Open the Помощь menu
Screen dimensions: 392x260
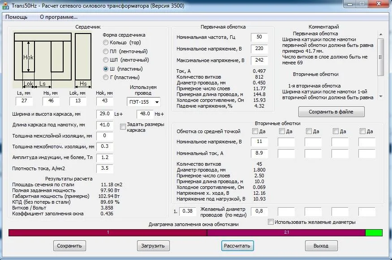(x=16, y=17)
